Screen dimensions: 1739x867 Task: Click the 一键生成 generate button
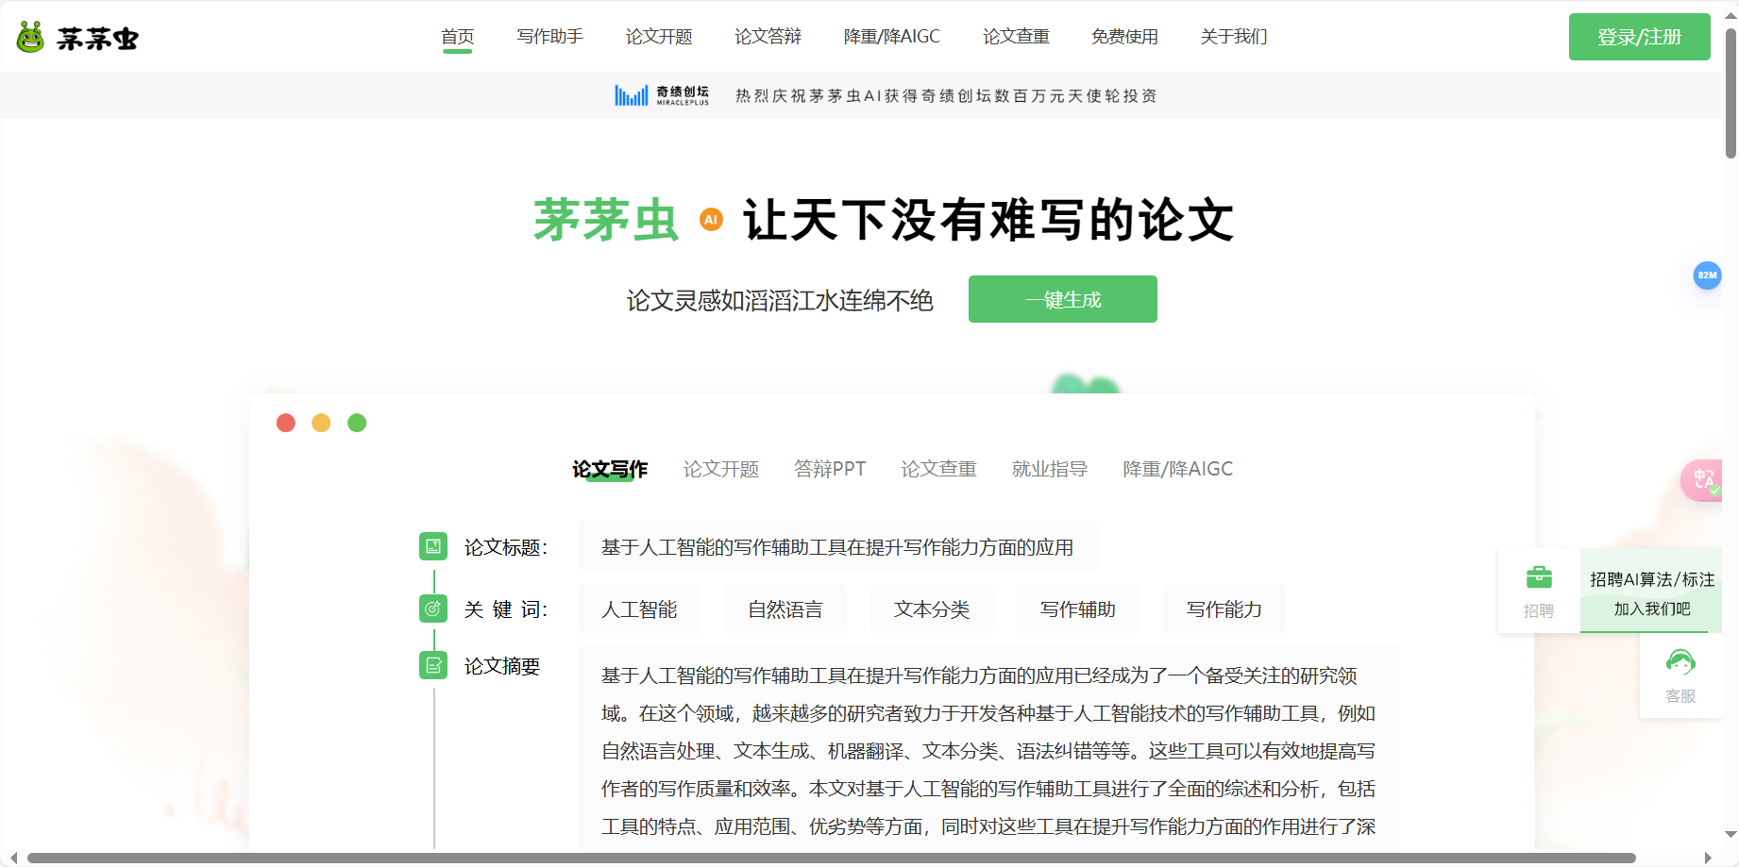(1062, 299)
